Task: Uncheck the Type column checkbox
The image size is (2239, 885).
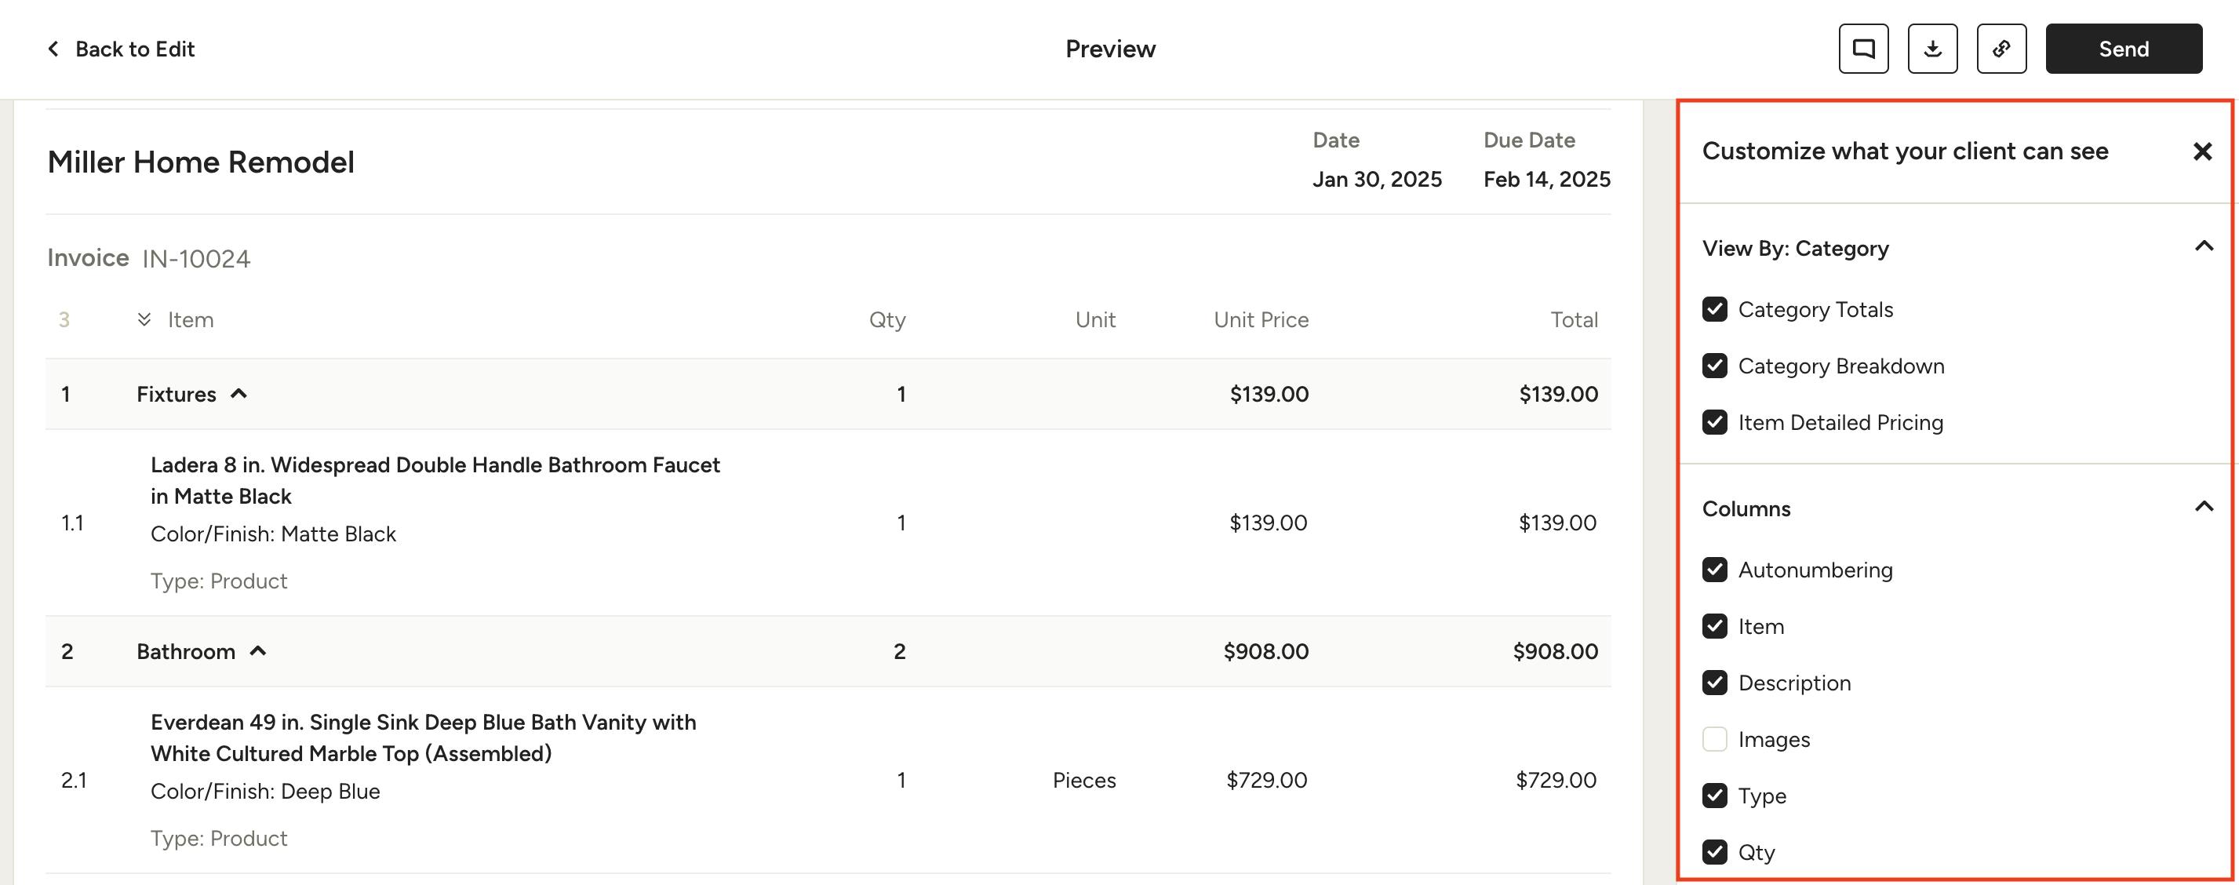Action: point(1714,796)
